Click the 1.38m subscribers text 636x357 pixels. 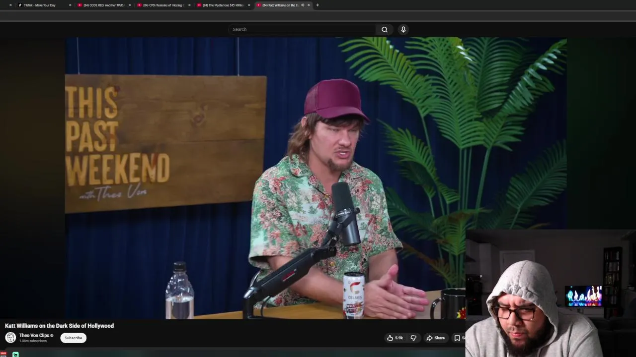pyautogui.click(x=33, y=341)
